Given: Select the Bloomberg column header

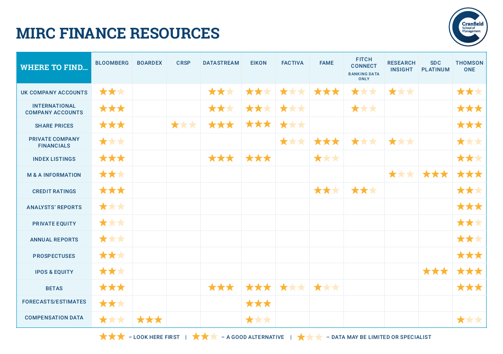Looking at the screenshot, I should 112,63.
